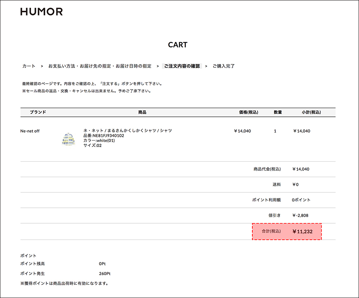Select the 獲得ポイント note at bottom
The width and height of the screenshot is (359, 298).
(64, 284)
